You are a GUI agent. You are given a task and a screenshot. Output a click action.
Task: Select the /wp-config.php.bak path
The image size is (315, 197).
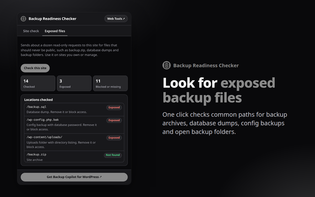point(43,120)
